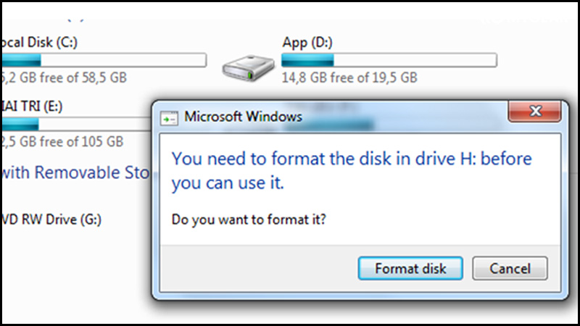The image size is (580, 326).
Task: Click the '14,8 GB free of 19,5 GB' text
Action: (x=349, y=76)
